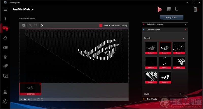This screenshot has width=203, height=109.
Task: Open user center profile icon
Action: [x=5, y=92]
